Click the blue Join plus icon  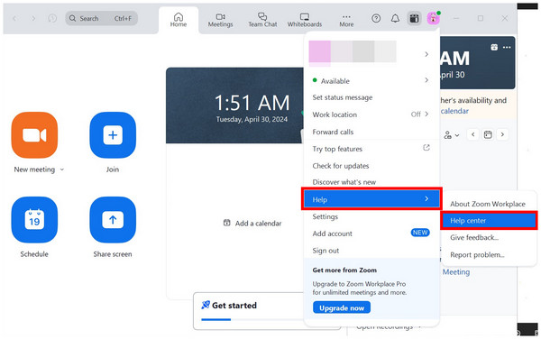pos(113,135)
